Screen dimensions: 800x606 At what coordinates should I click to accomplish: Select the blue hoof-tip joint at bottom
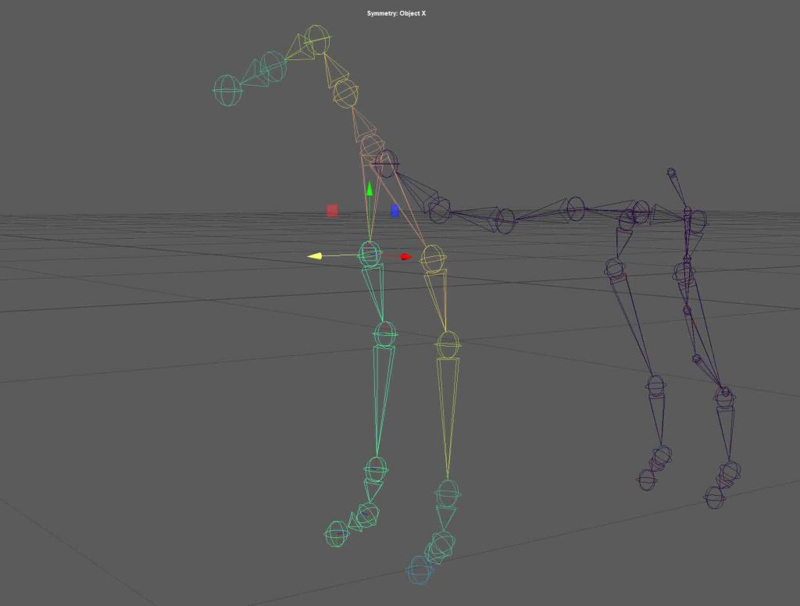[x=420, y=570]
